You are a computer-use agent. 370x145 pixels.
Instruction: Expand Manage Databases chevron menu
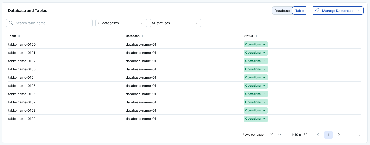359,11
